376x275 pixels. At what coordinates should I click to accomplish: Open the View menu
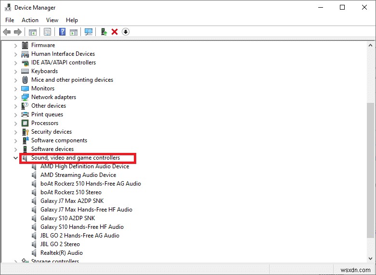[x=52, y=20]
